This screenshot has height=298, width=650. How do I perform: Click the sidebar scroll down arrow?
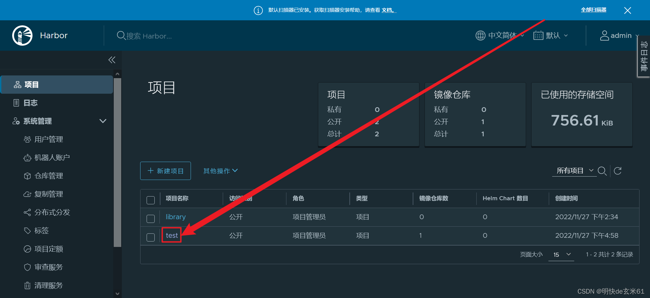pyautogui.click(x=117, y=294)
